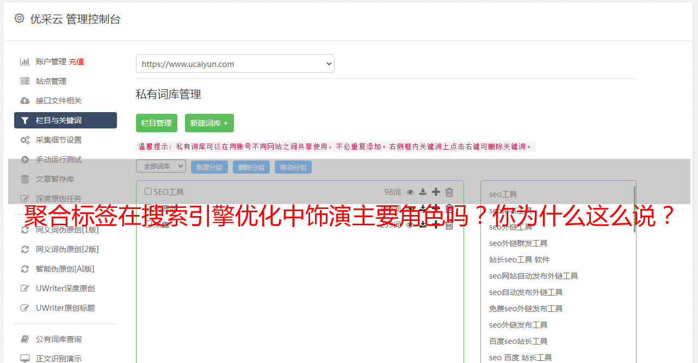
Task: Open 账户管理 bar-chart icon in sidebar
Action: coord(25,61)
